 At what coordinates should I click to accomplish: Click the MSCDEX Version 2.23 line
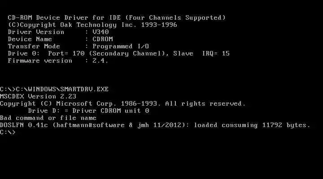click(38, 97)
